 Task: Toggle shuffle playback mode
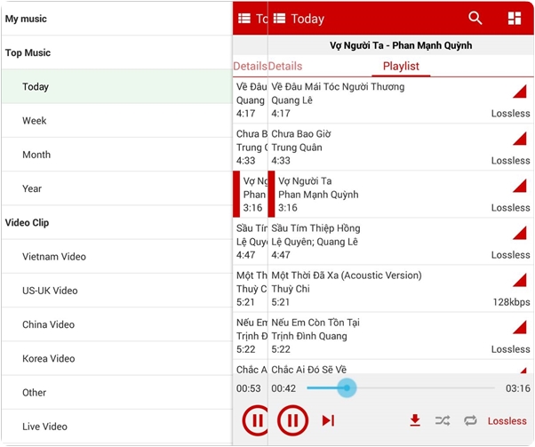442,420
